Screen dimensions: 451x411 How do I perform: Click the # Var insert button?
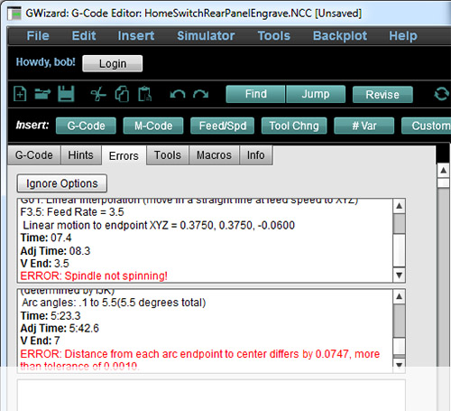click(x=364, y=126)
